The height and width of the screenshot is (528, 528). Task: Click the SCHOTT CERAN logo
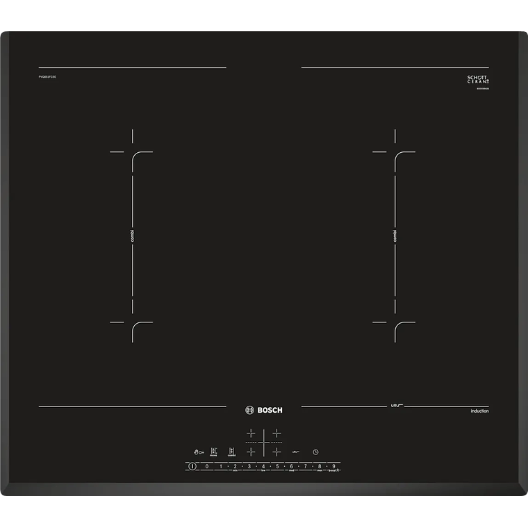(x=478, y=80)
